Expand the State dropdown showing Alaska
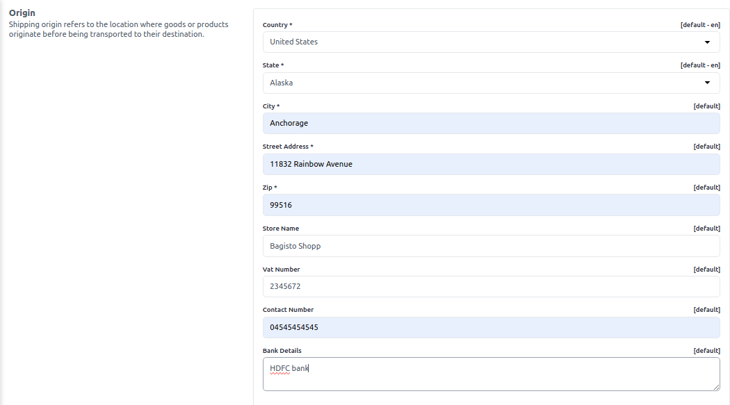 [491, 83]
